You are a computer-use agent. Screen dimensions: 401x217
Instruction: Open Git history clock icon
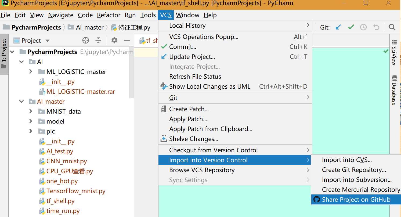(x=363, y=27)
